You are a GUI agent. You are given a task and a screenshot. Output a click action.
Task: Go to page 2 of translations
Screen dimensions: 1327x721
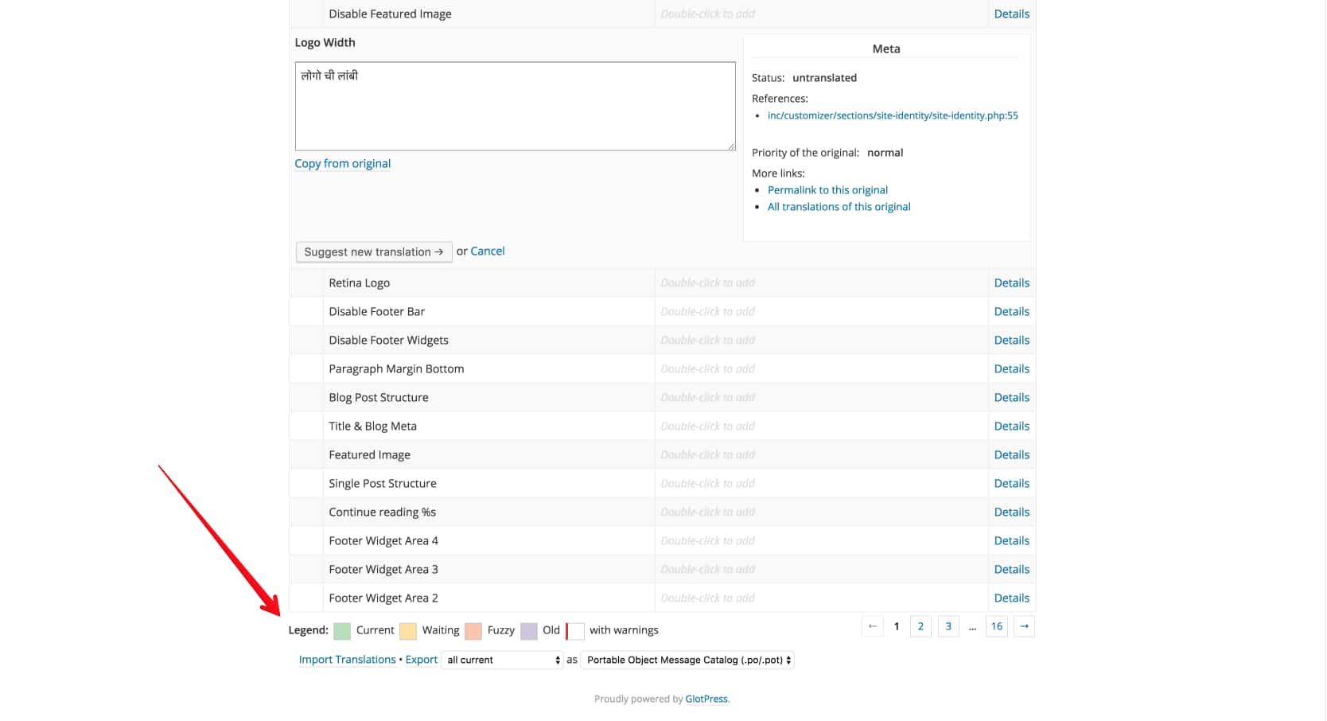pos(920,626)
